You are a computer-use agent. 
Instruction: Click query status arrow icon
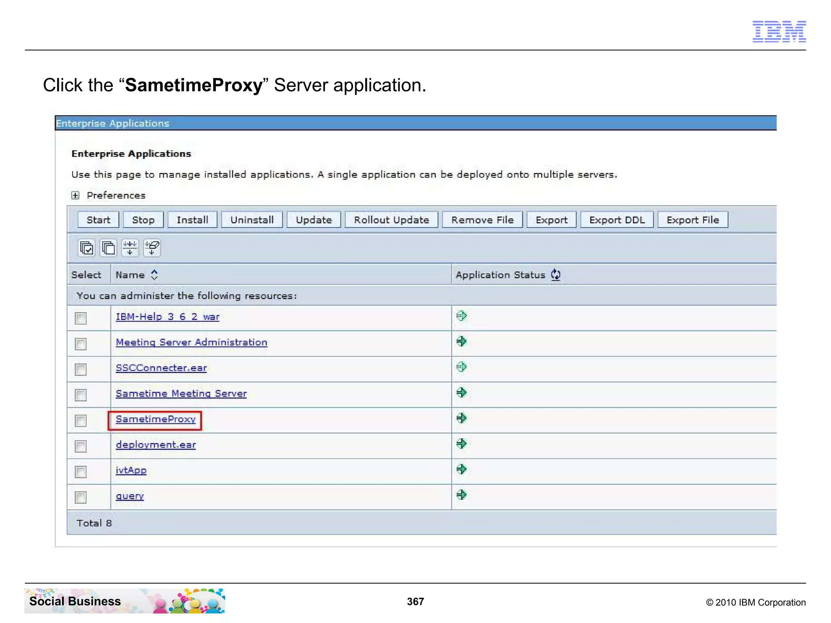point(461,495)
